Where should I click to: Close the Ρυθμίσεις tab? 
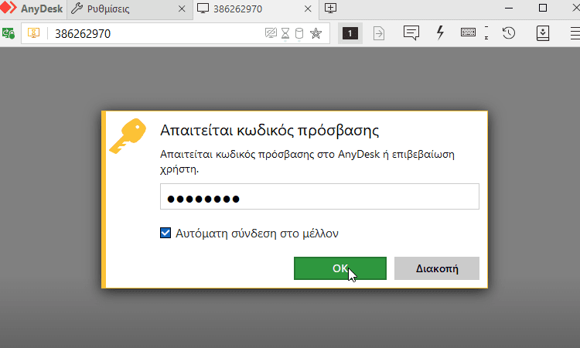coord(182,9)
